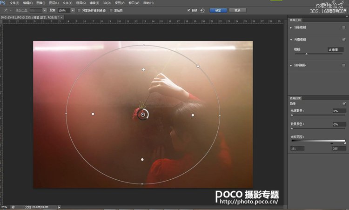Click the 25% zoom field in status bar

point(5,207)
